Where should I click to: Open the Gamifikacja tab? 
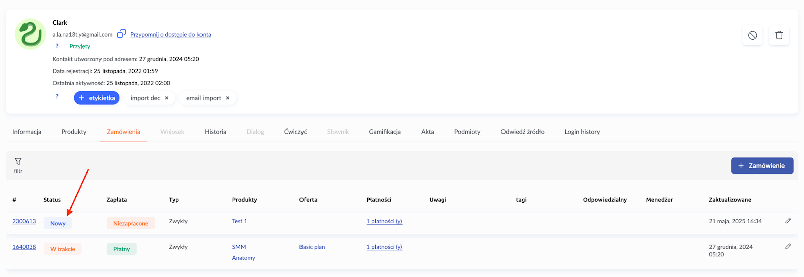click(x=385, y=132)
